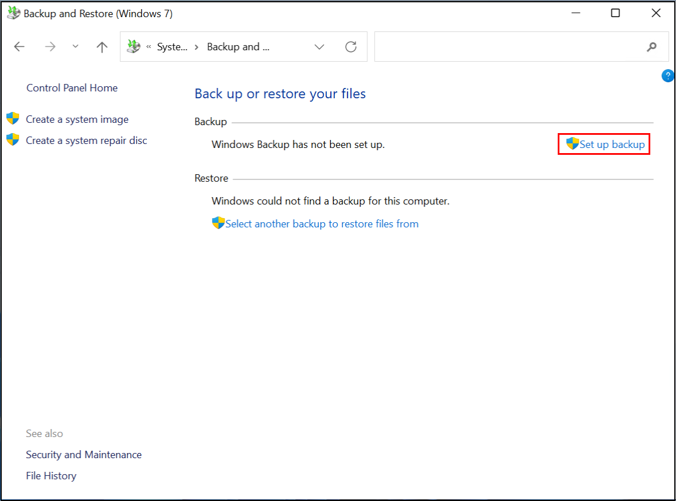
Task: Close the Backup and Restore window
Action: point(656,13)
